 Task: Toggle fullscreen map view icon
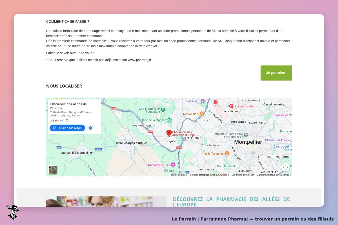285,167
